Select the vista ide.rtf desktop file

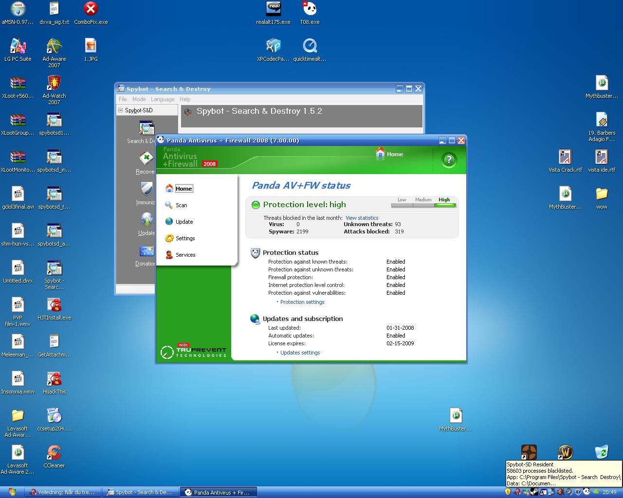click(x=602, y=160)
